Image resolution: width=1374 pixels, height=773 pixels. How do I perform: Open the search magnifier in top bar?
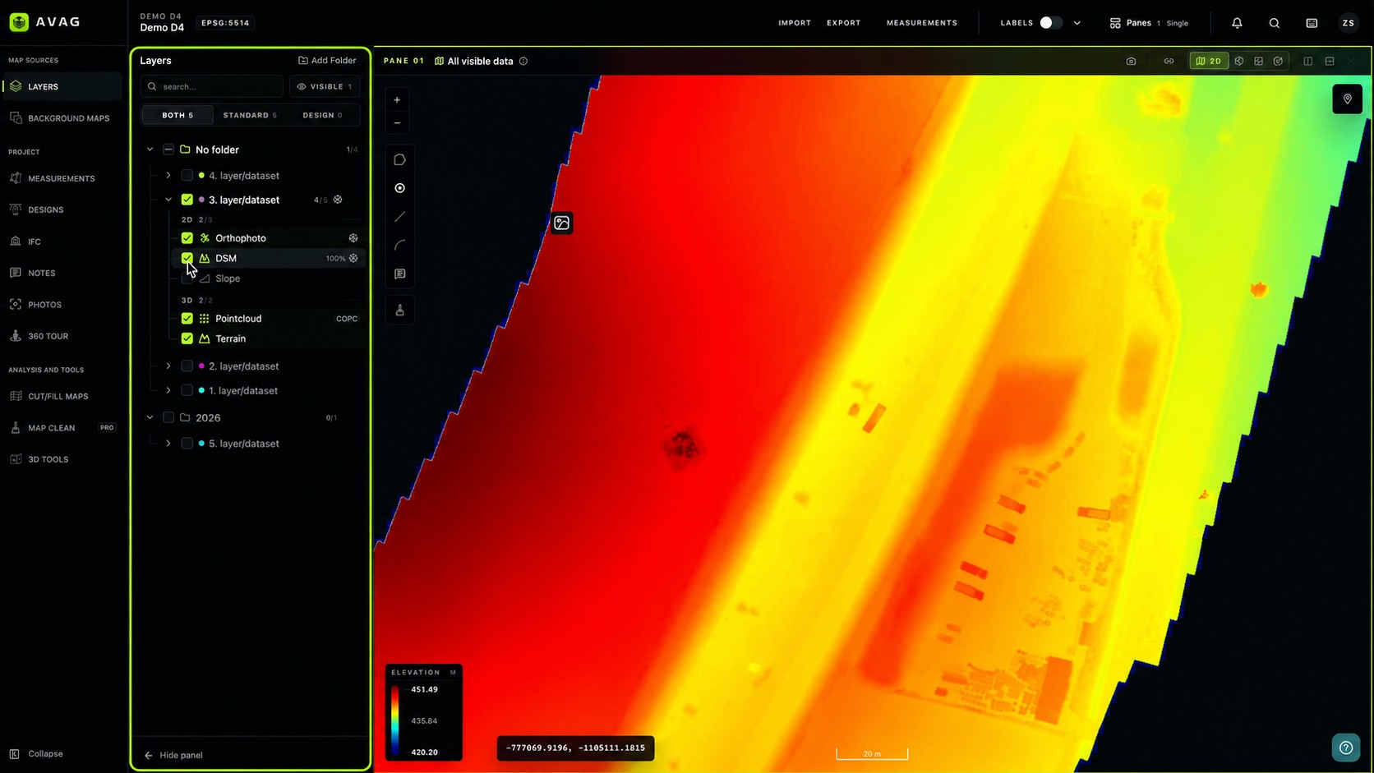pyautogui.click(x=1275, y=23)
